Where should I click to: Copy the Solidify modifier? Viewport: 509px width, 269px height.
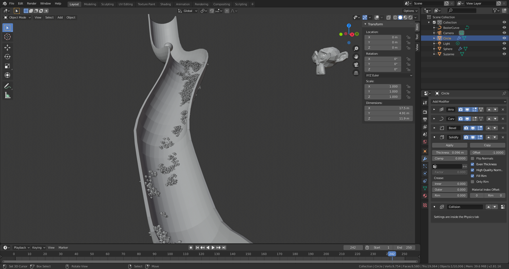pos(488,145)
